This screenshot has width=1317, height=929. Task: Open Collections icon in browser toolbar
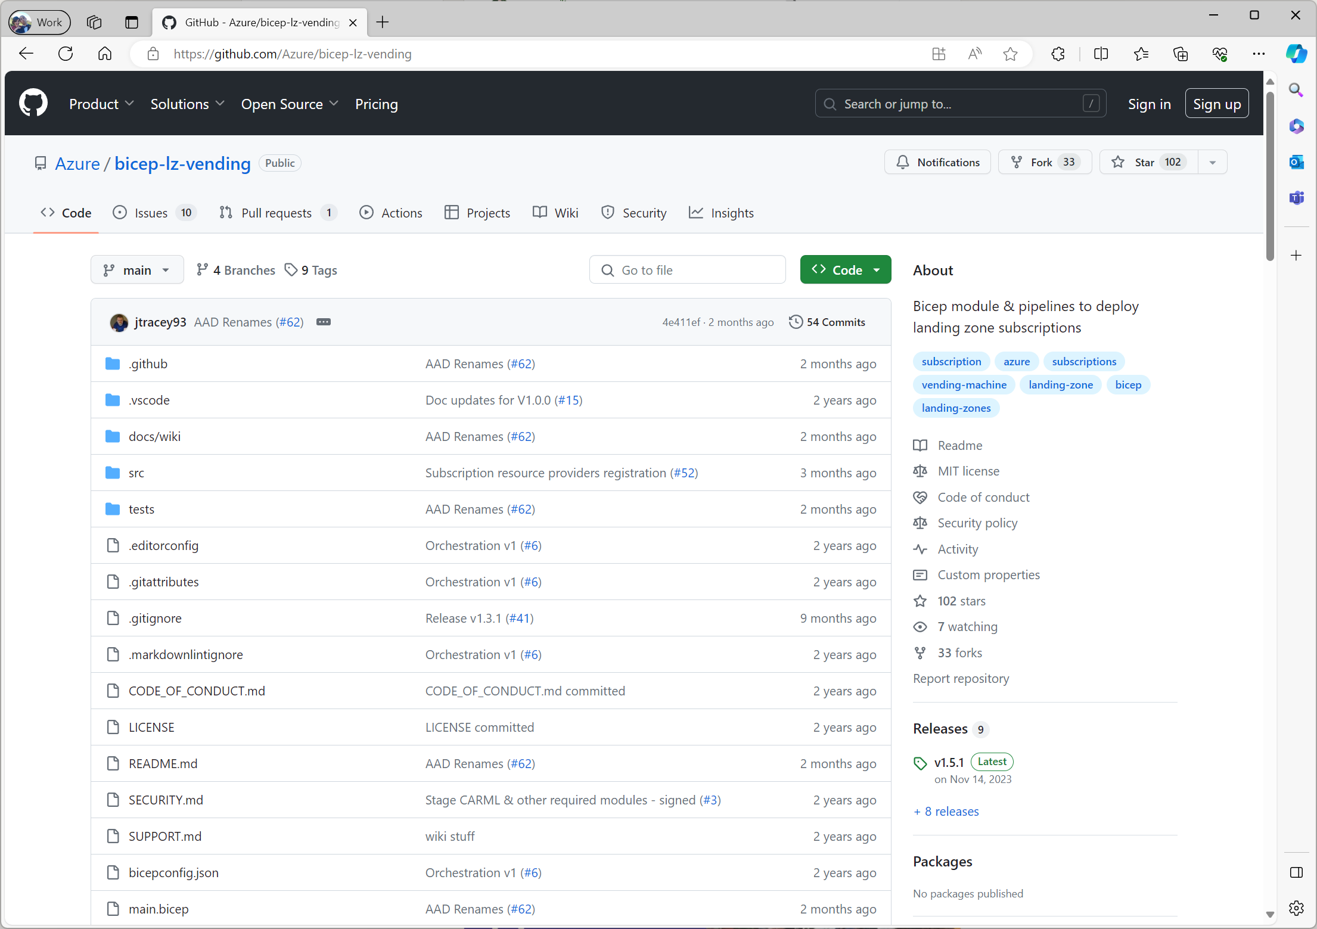(1180, 54)
